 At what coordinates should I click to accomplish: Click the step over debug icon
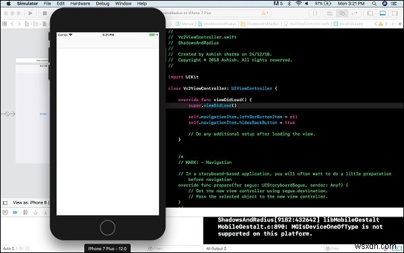36,213
